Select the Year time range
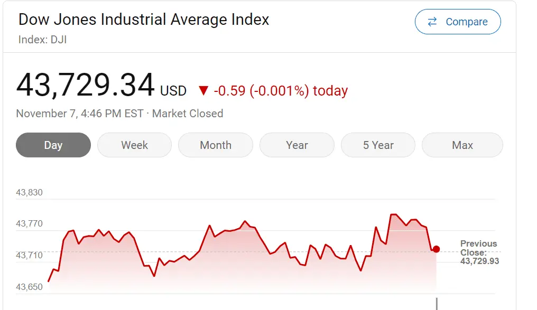Viewport: 537px width, 310px height. point(297,145)
